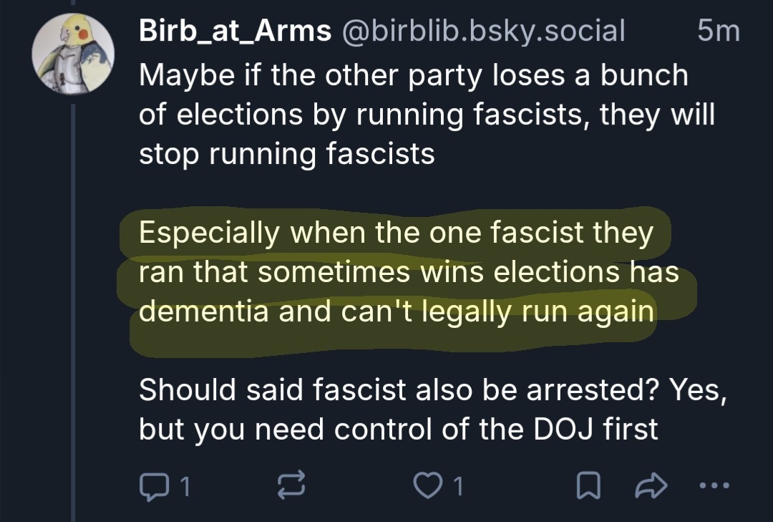Click the 5m post timestamp
This screenshot has height=522, width=773.
719,31
